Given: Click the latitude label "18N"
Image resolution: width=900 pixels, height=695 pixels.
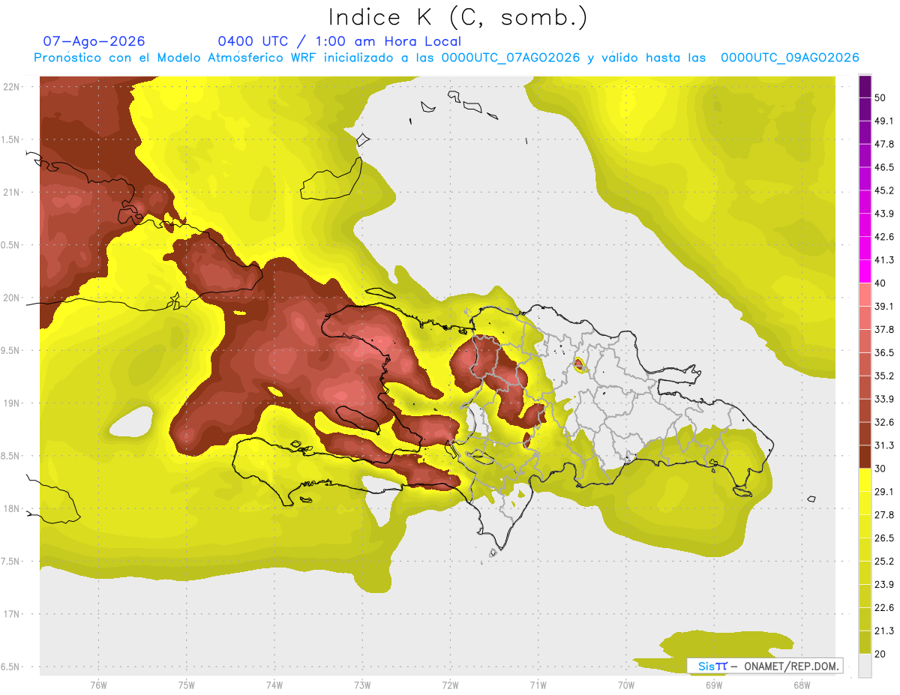Looking at the screenshot, I should click(12, 509).
